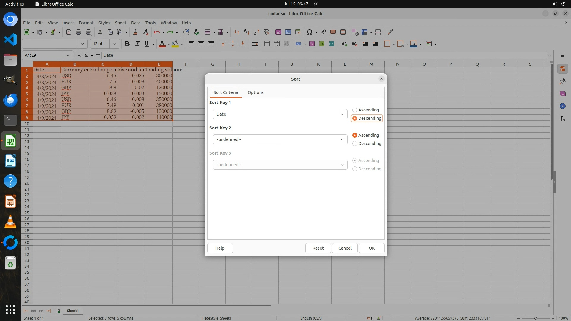Select Ascending for Sort Key 1
This screenshot has height=321, width=571.
coord(355,110)
